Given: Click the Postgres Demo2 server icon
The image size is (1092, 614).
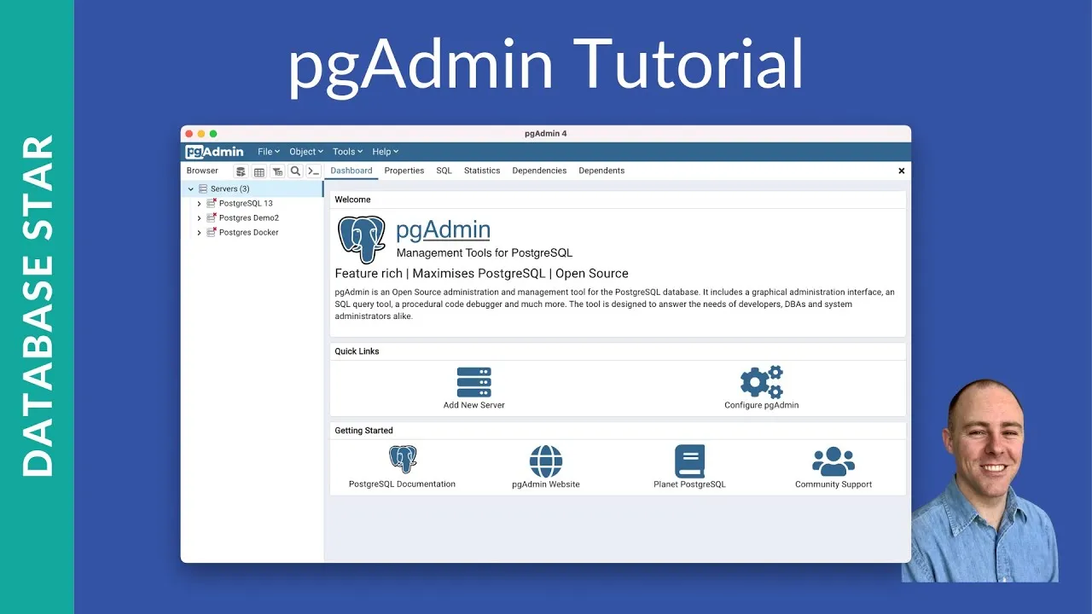Looking at the screenshot, I should click(212, 217).
